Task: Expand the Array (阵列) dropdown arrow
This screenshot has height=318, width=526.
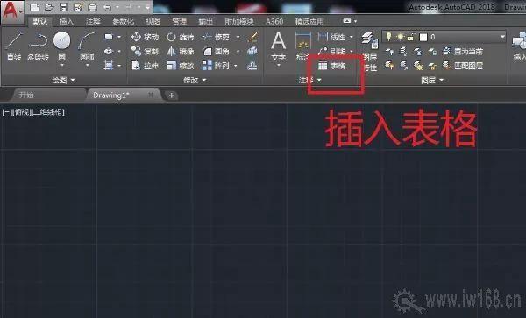Action: [236, 66]
